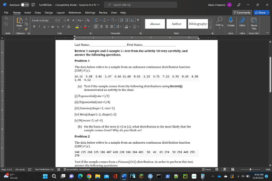Toggle left paragraph alignment
Screen dimensions: 272x181
click(96, 27)
